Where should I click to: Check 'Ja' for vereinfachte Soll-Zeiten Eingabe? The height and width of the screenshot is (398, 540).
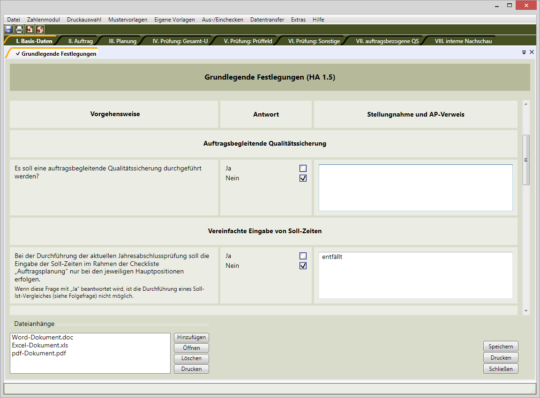(303, 256)
